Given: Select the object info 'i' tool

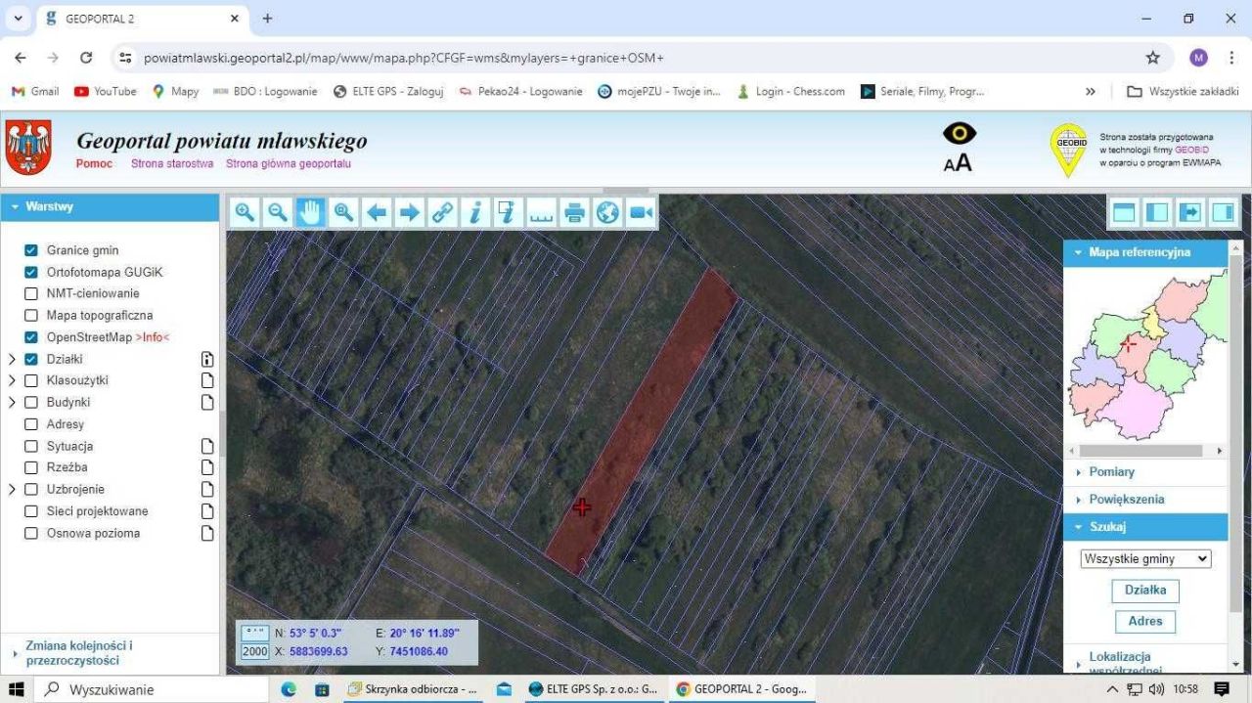Looking at the screenshot, I should coord(475,212).
